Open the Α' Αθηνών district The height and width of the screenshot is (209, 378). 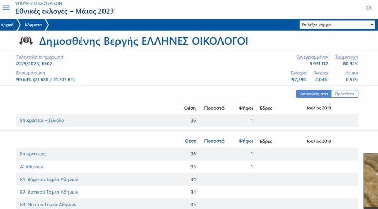point(187,167)
